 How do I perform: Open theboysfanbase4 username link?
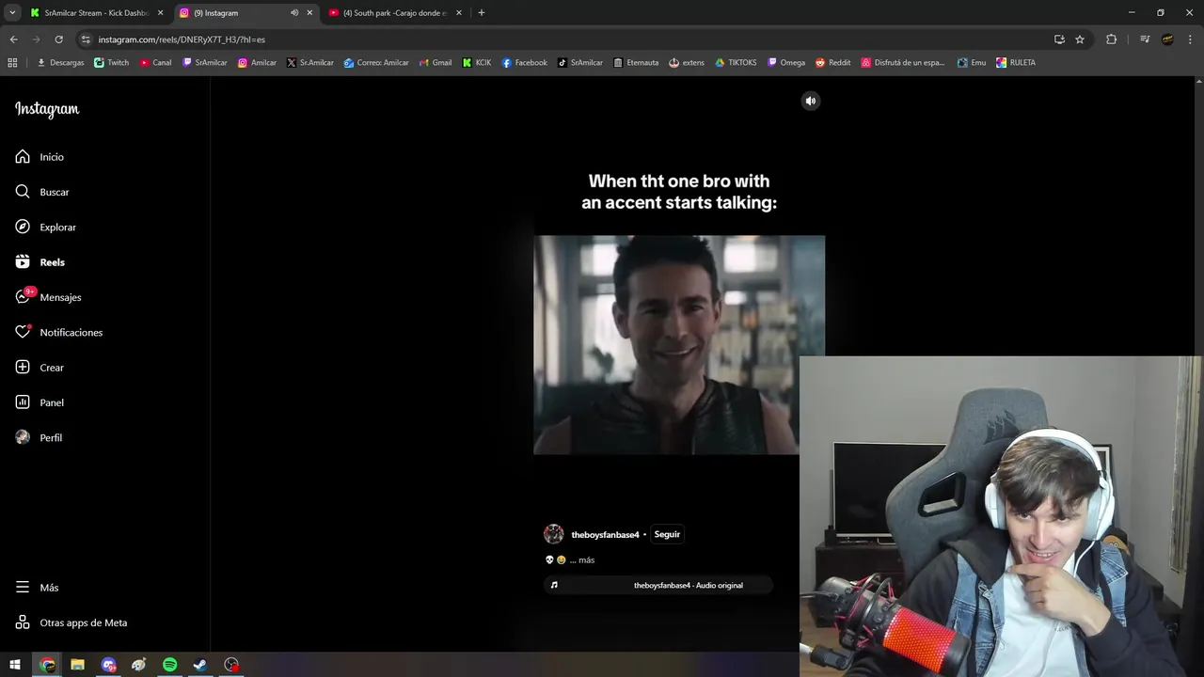click(605, 535)
